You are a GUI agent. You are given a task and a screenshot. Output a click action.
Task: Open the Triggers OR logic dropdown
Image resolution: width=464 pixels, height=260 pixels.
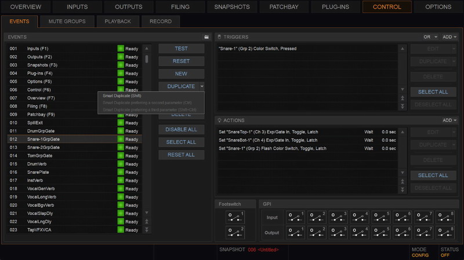coord(430,36)
